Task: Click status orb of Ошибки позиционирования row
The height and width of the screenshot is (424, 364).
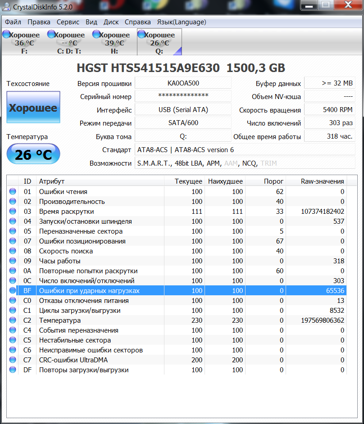Action: tap(13, 241)
